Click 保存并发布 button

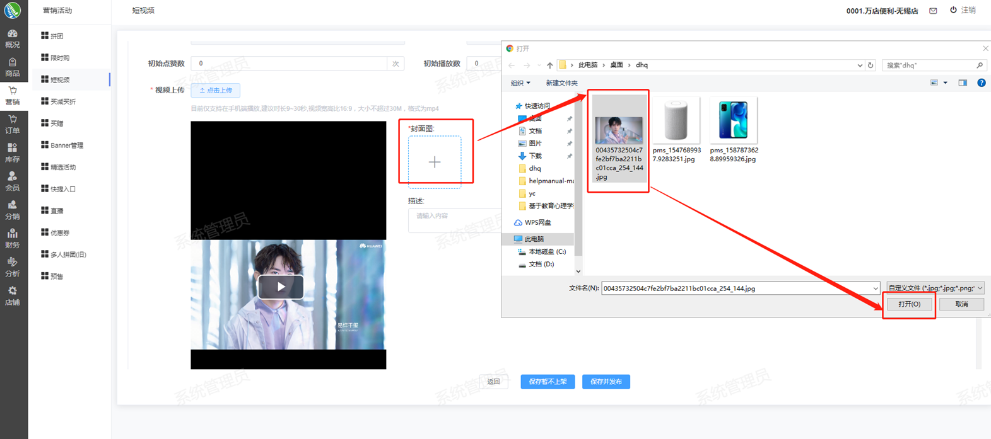point(606,382)
